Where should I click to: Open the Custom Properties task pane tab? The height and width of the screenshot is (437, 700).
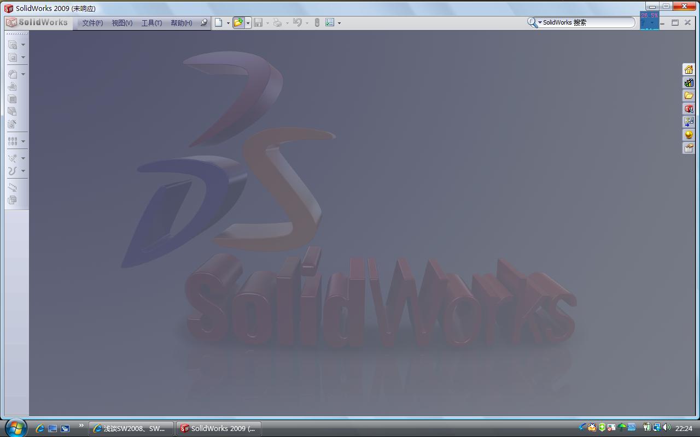(x=689, y=147)
